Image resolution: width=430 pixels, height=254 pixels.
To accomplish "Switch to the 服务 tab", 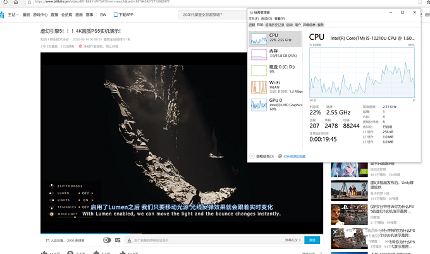I will click(321, 25).
